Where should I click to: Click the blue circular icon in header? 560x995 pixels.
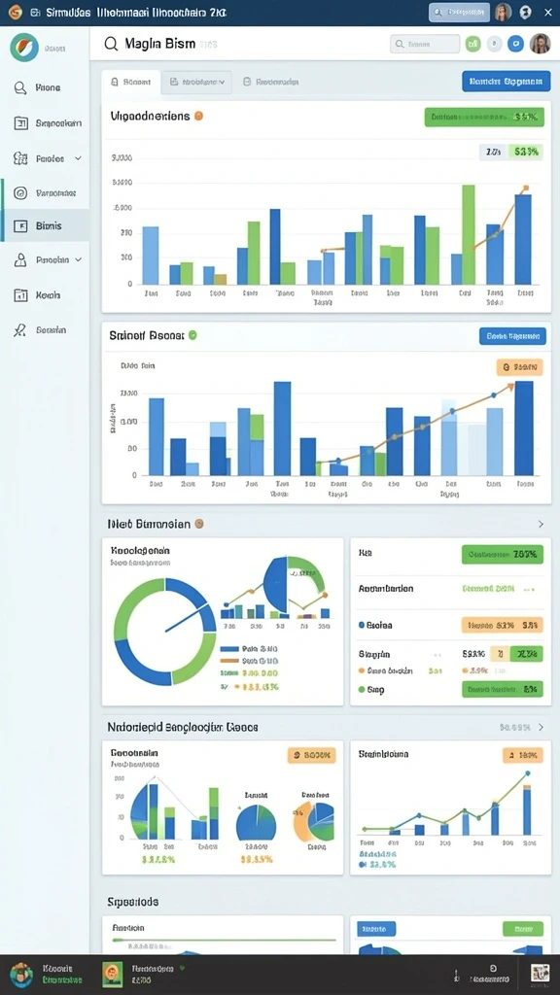515,44
